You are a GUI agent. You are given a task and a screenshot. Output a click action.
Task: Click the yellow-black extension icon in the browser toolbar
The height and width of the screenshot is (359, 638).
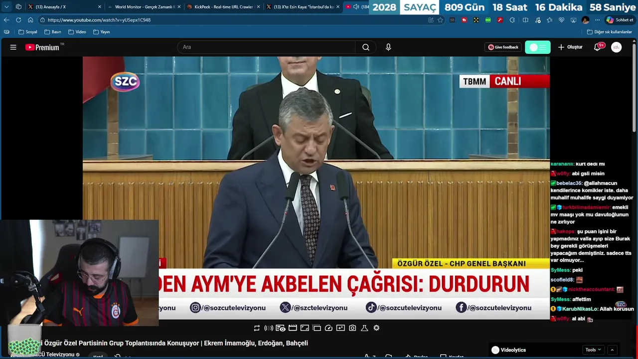click(x=476, y=20)
